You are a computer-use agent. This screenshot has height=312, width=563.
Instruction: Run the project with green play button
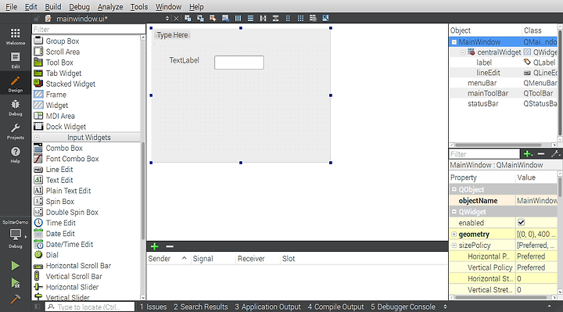pos(15,266)
